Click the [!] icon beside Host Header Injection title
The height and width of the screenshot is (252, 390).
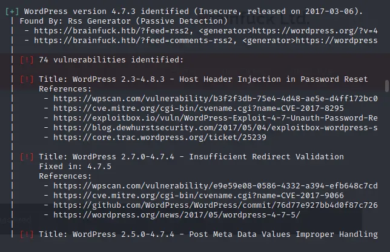27,79
